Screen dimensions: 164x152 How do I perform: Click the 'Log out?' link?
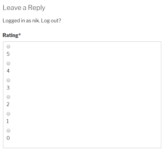point(51,21)
